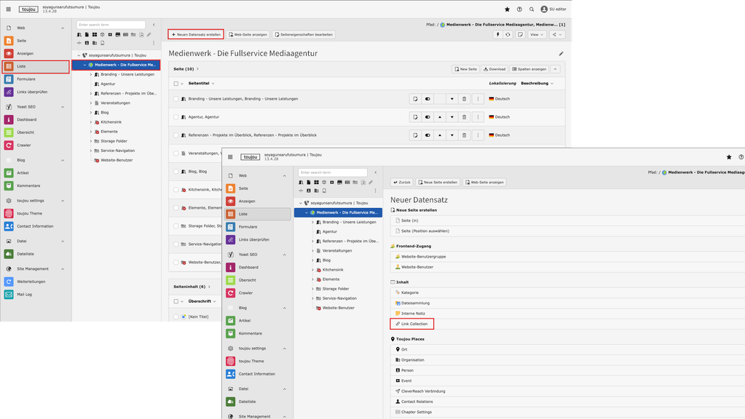Click the pencil icon to edit page title
Image resolution: width=745 pixels, height=419 pixels.
tap(561, 54)
